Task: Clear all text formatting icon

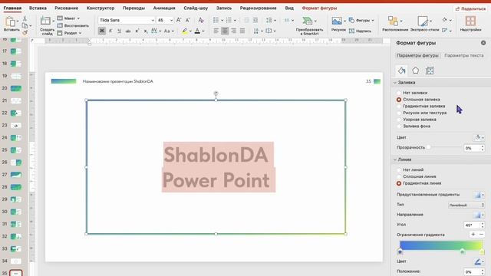Action: 201,20
